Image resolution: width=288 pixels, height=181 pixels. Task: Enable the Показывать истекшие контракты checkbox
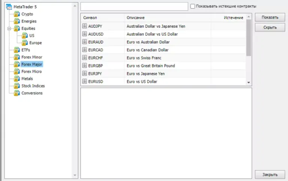(192, 6)
